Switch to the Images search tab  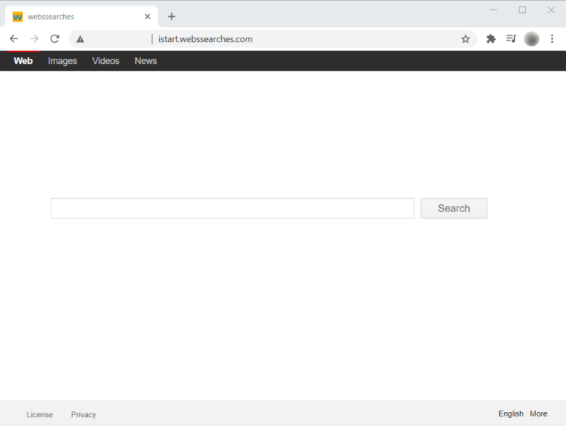tap(62, 61)
